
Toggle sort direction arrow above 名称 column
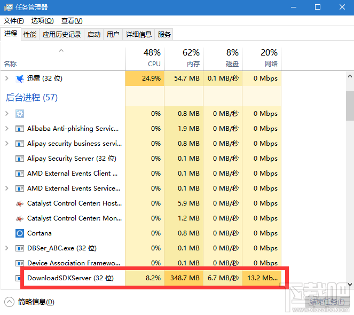pyautogui.click(x=61, y=50)
